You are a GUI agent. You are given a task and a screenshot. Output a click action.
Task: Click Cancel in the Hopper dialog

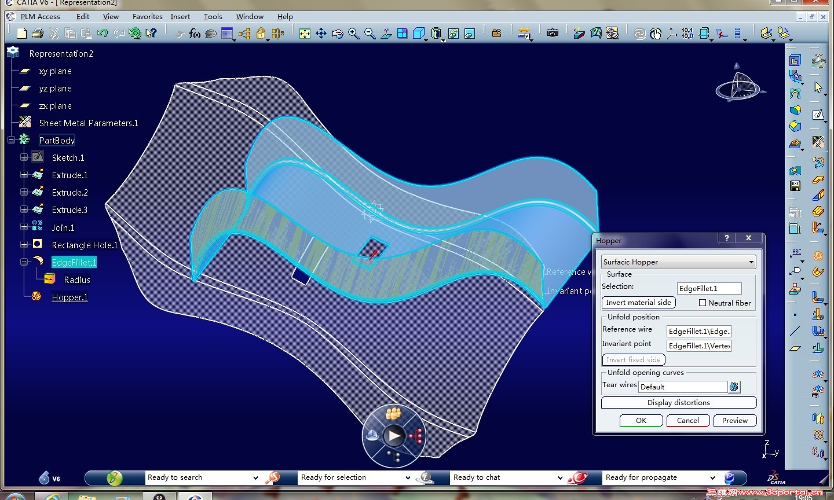tap(688, 421)
